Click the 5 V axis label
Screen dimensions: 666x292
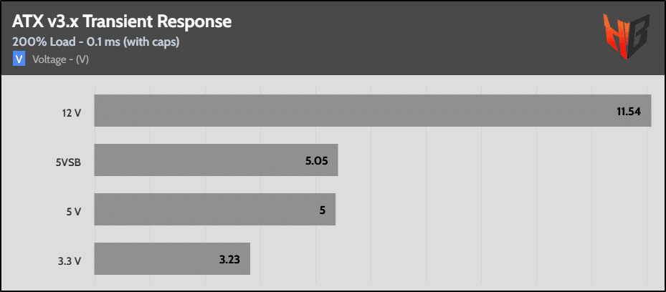(x=73, y=212)
